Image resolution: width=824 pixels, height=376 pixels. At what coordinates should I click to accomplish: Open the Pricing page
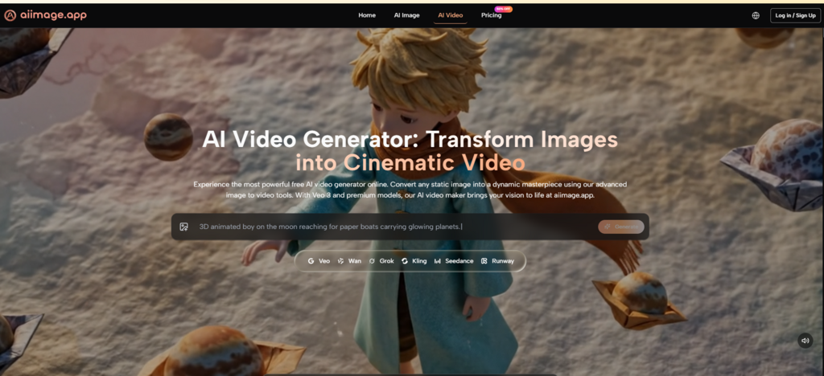click(492, 15)
